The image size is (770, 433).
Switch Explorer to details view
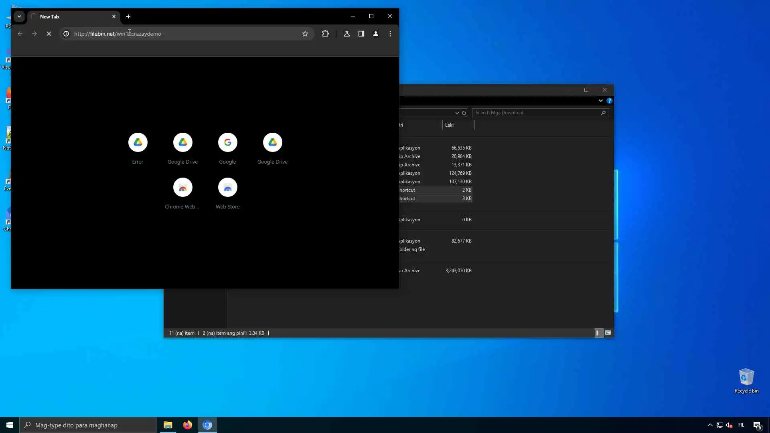[598, 333]
